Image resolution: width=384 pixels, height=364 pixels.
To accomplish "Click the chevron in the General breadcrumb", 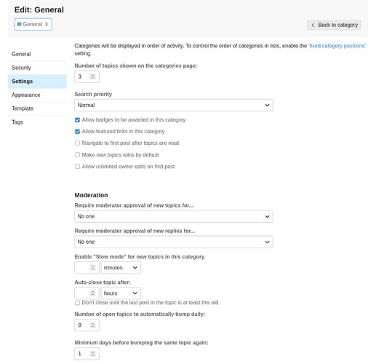I will pos(47,24).
